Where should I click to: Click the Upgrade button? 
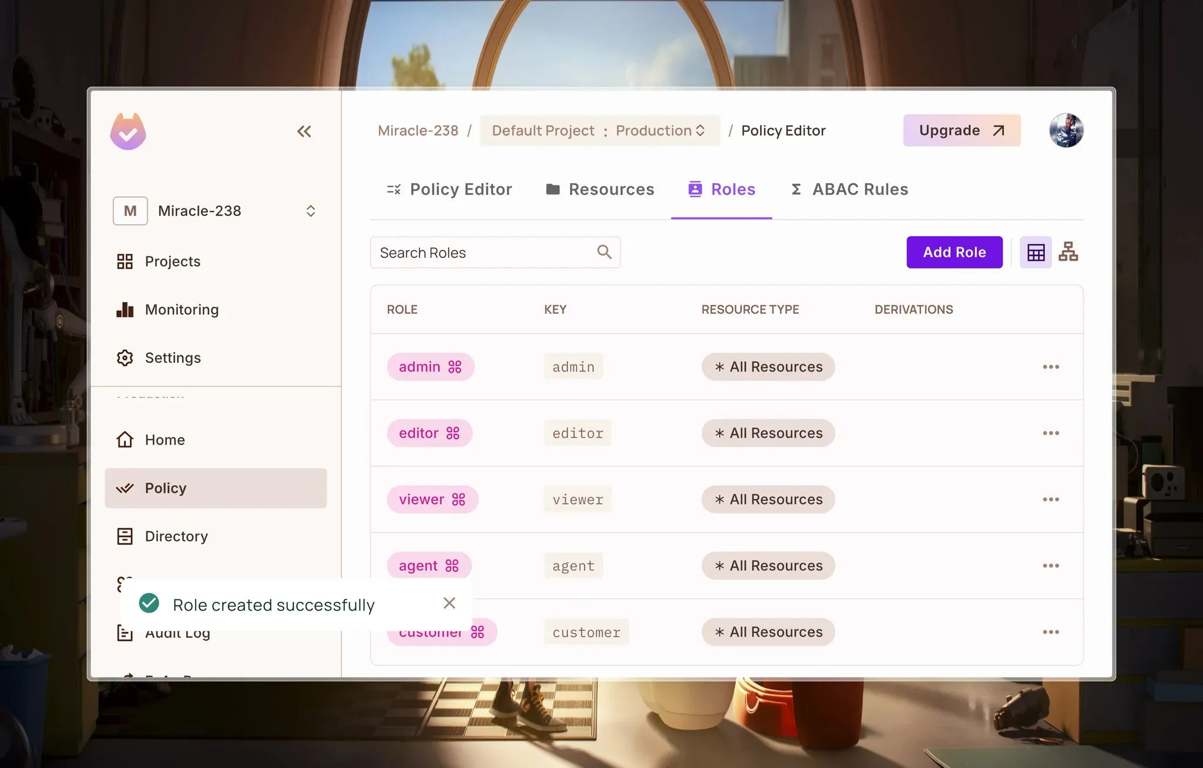pos(961,130)
